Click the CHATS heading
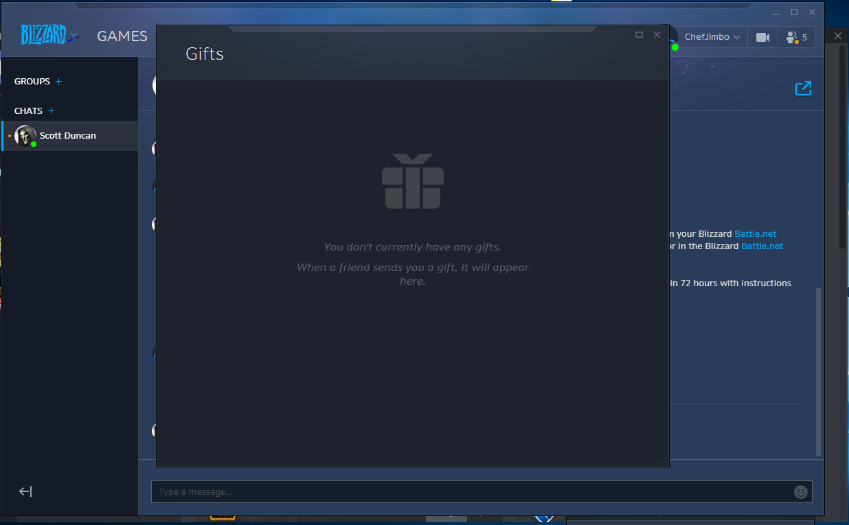Viewport: 849px width, 525px height. [28, 111]
